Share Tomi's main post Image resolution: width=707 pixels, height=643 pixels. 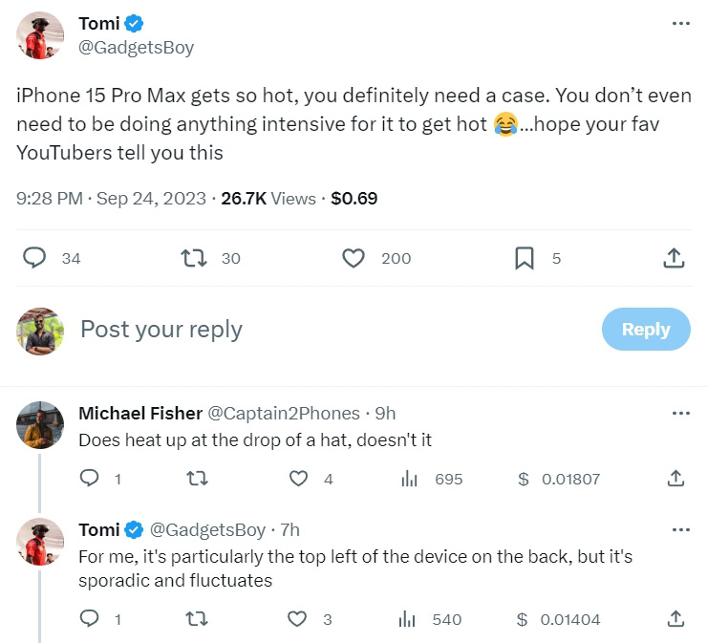(x=673, y=258)
